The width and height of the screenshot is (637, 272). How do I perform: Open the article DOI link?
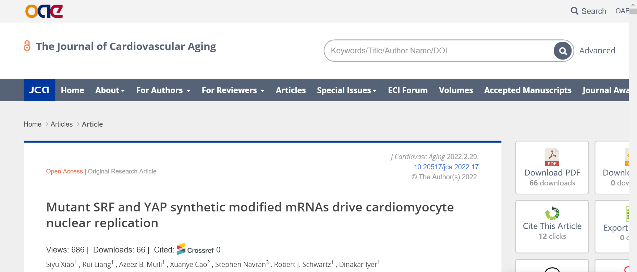[x=446, y=167]
